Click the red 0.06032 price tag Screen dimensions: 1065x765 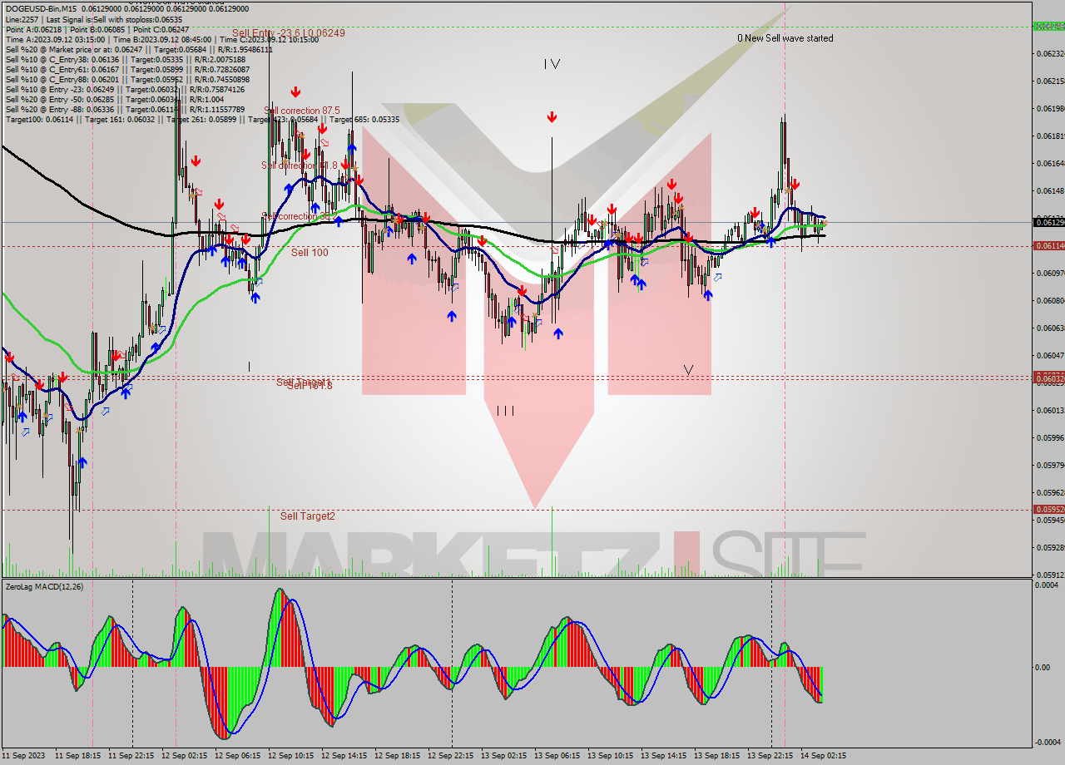coord(1048,378)
